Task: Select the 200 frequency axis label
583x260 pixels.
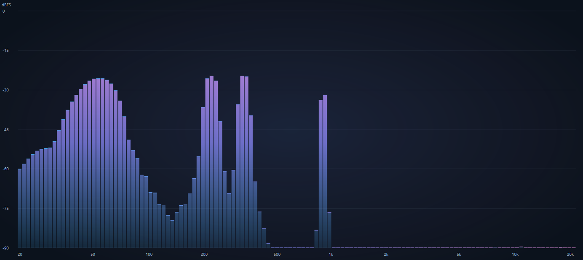Action: click(x=204, y=255)
